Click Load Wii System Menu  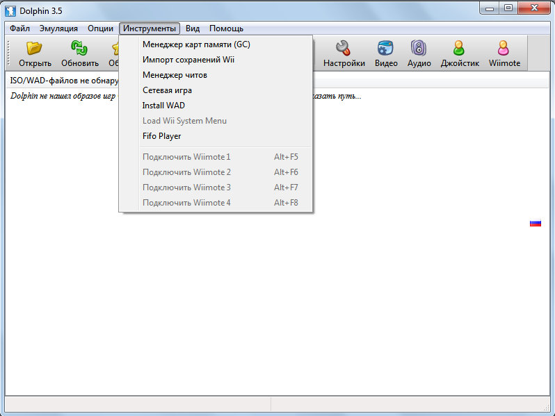tap(216, 121)
